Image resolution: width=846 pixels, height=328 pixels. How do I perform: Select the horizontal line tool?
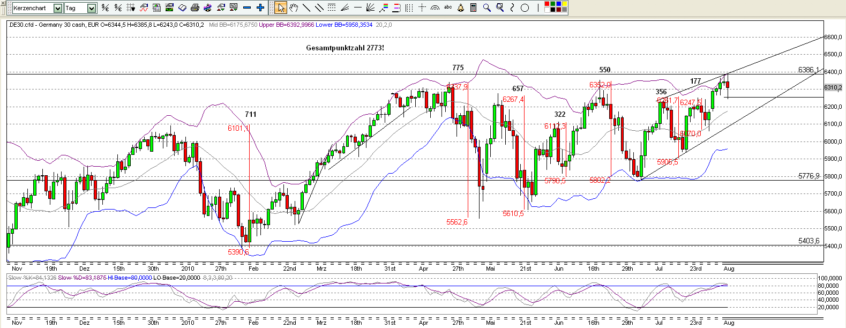(x=358, y=8)
